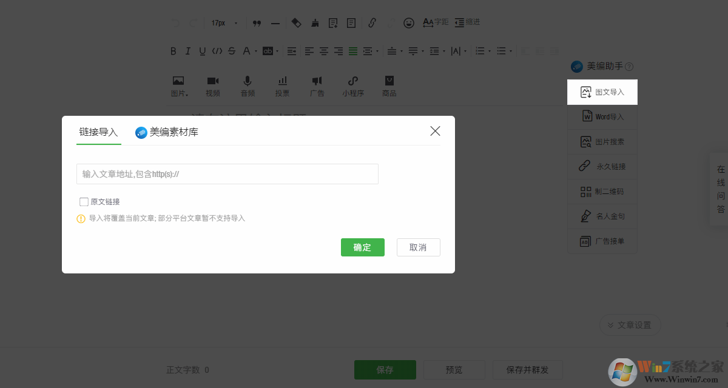Insert emoji using the smiley icon
728x388 pixels.
[x=409, y=22]
